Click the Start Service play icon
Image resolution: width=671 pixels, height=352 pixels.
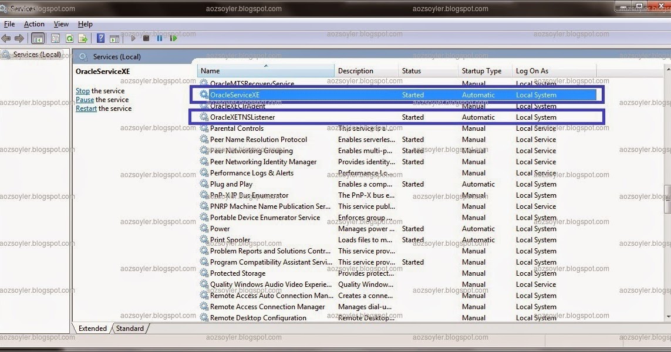click(133, 39)
